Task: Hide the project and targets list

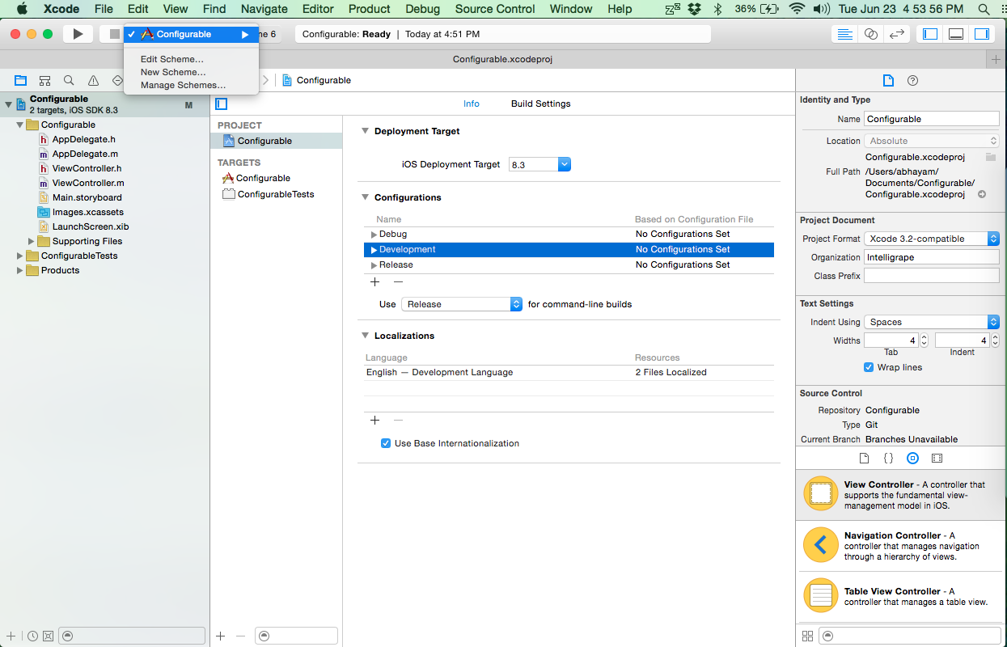Action: point(222,104)
